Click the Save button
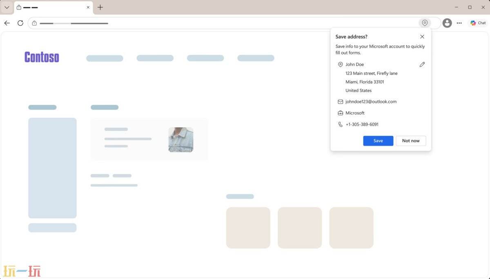490x279 pixels. click(378, 141)
